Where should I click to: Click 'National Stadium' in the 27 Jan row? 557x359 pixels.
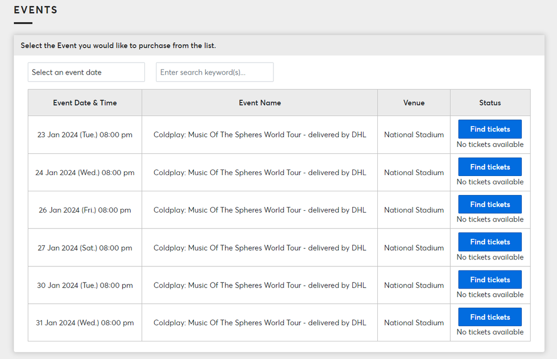pyautogui.click(x=414, y=248)
